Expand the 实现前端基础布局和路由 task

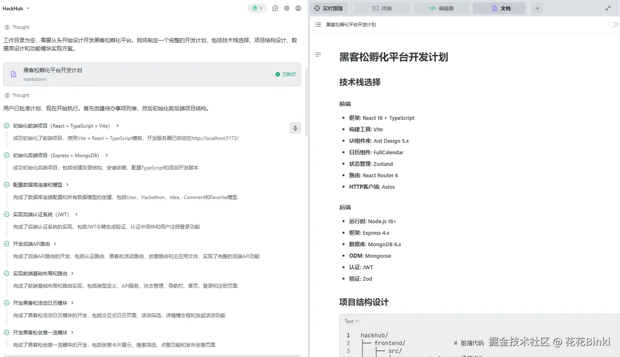tap(72, 273)
